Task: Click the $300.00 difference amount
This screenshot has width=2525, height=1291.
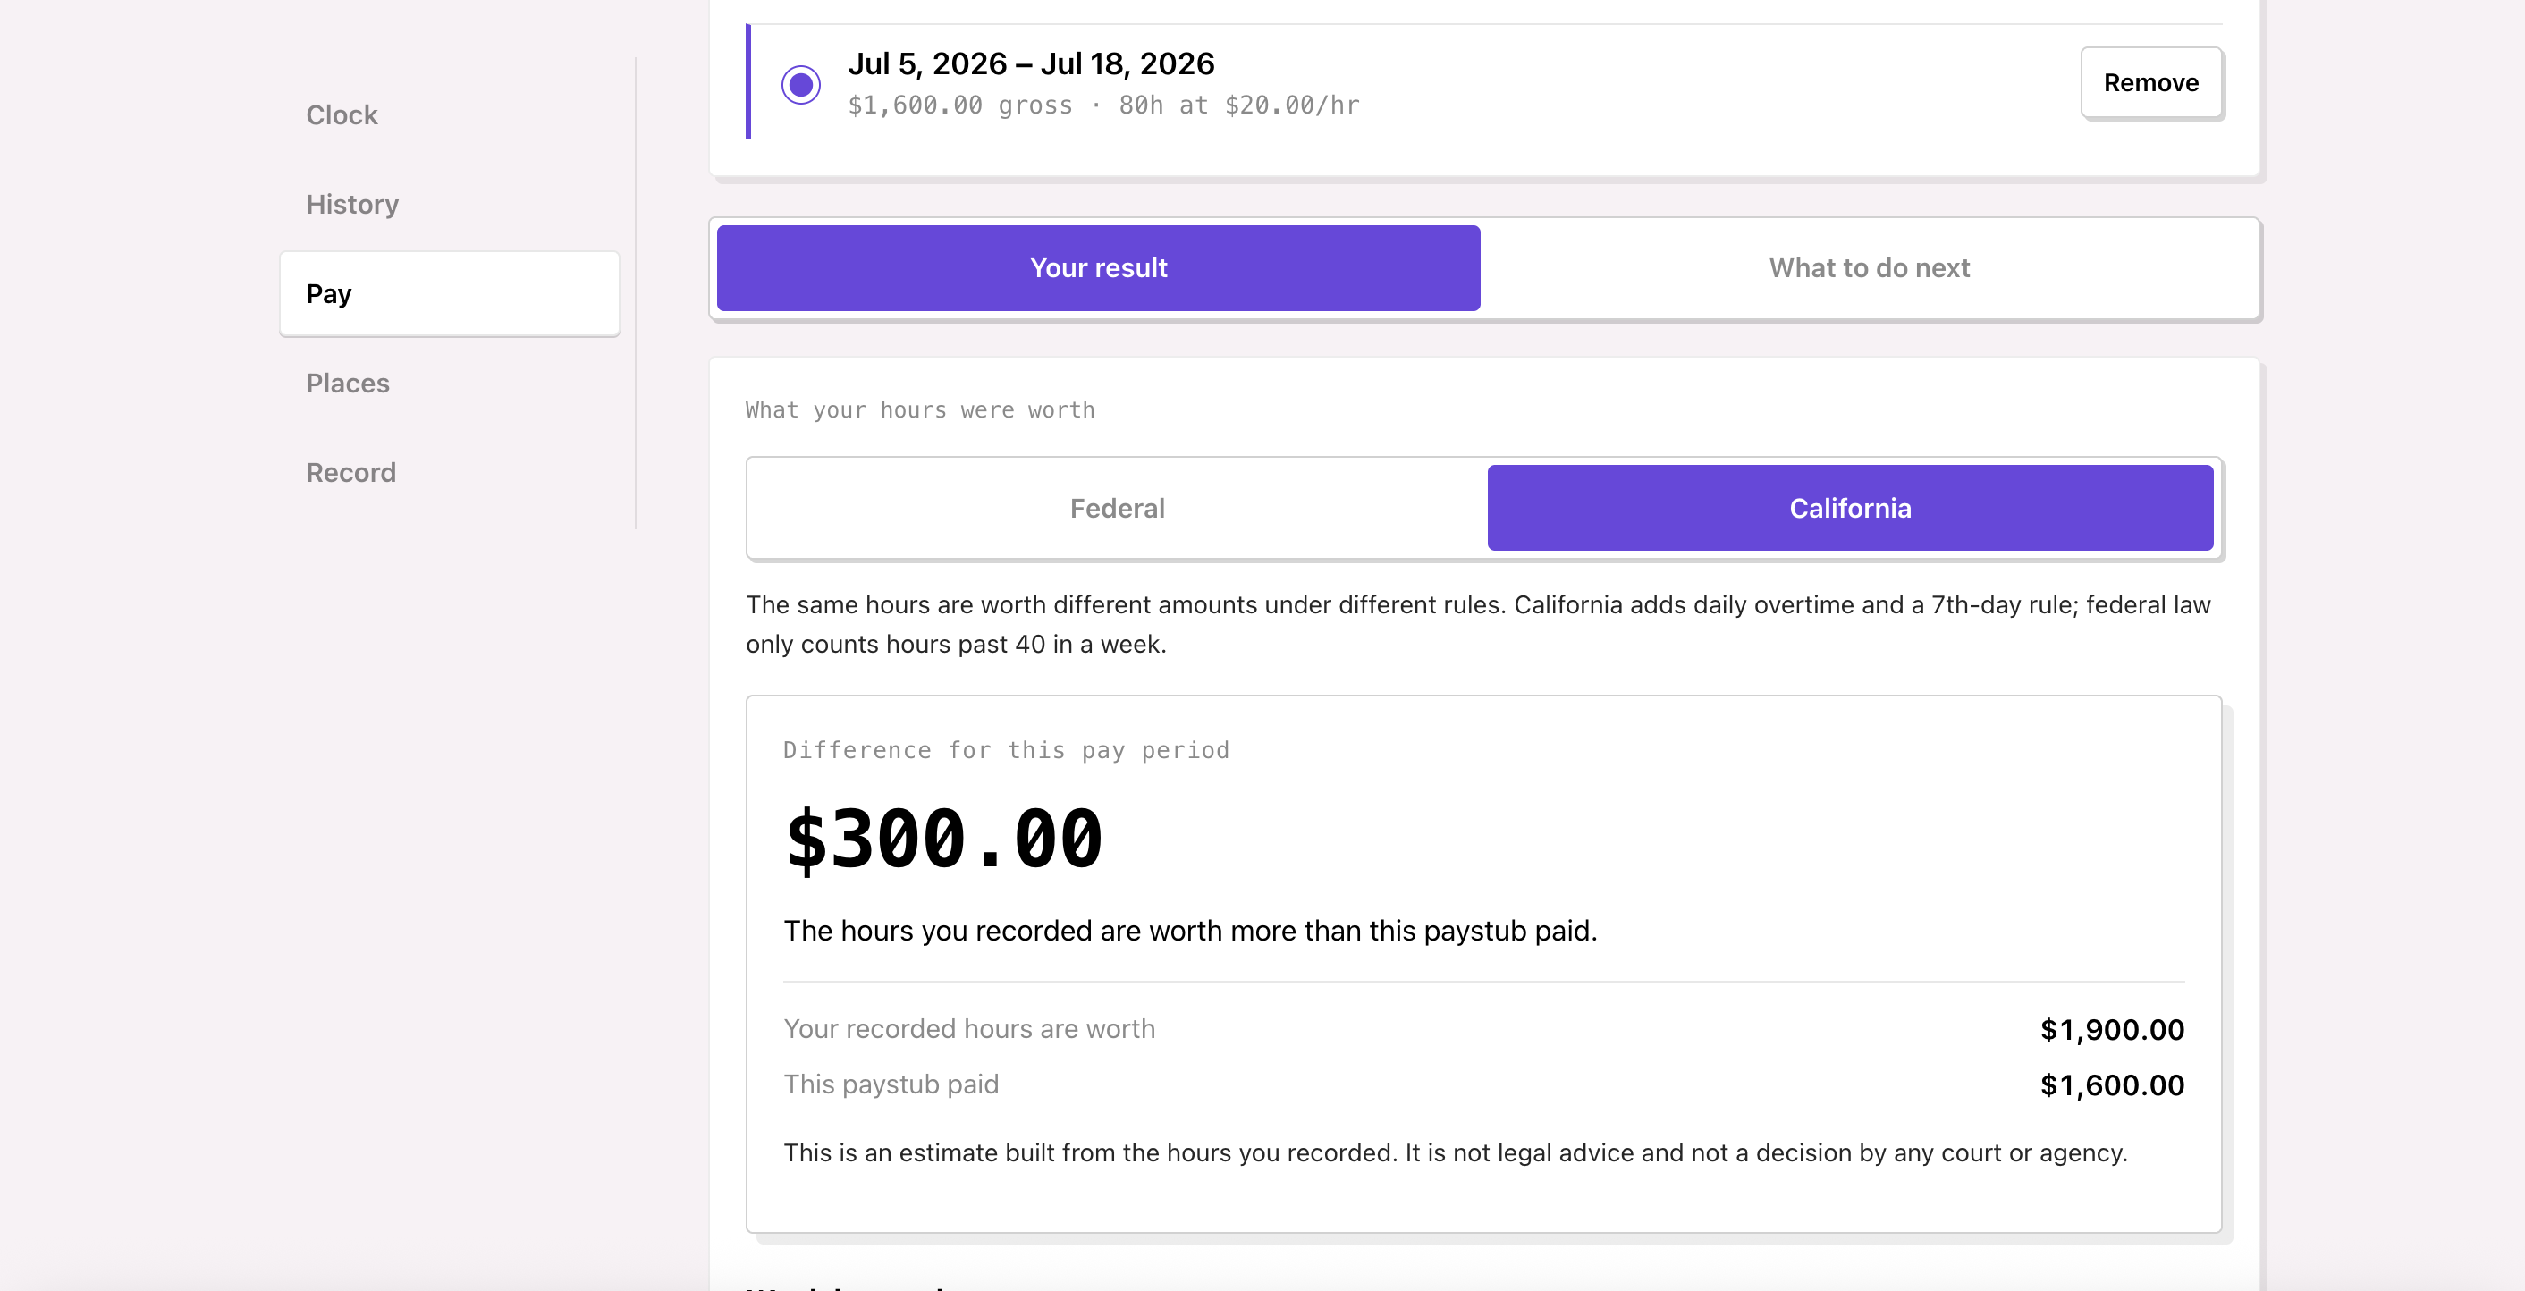Action: pyautogui.click(x=944, y=840)
